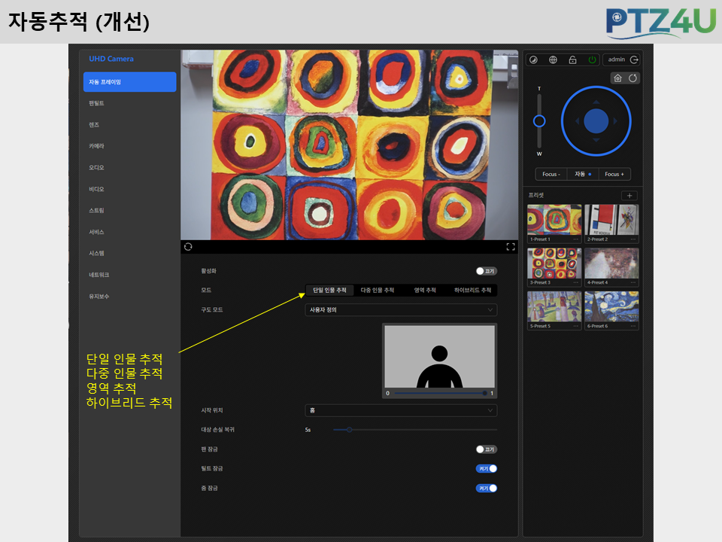Open options dots for 6-Preset 6
722x542 pixels.
pos(633,326)
